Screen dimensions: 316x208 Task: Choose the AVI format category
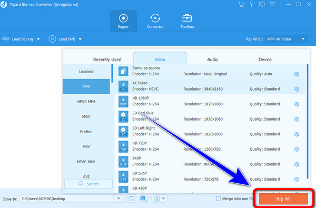86,176
